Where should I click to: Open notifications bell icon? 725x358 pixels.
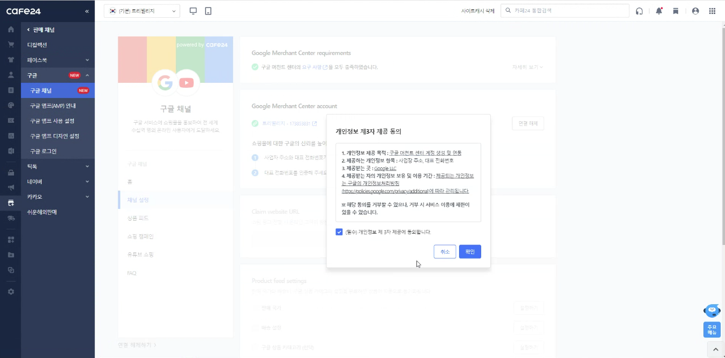click(x=659, y=11)
